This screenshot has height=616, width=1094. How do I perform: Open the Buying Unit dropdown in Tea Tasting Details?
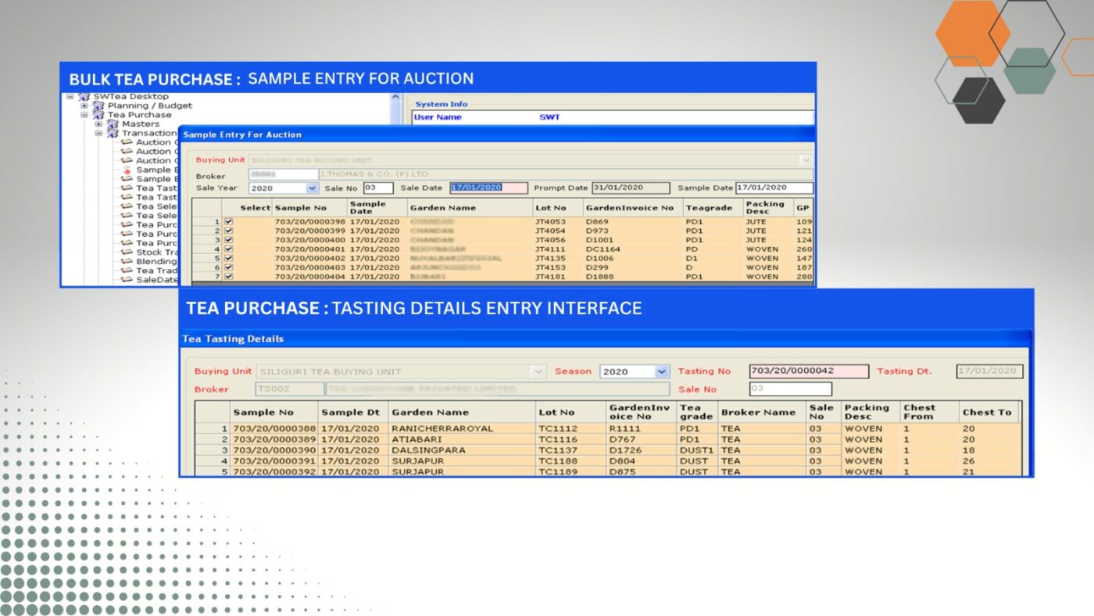click(538, 371)
